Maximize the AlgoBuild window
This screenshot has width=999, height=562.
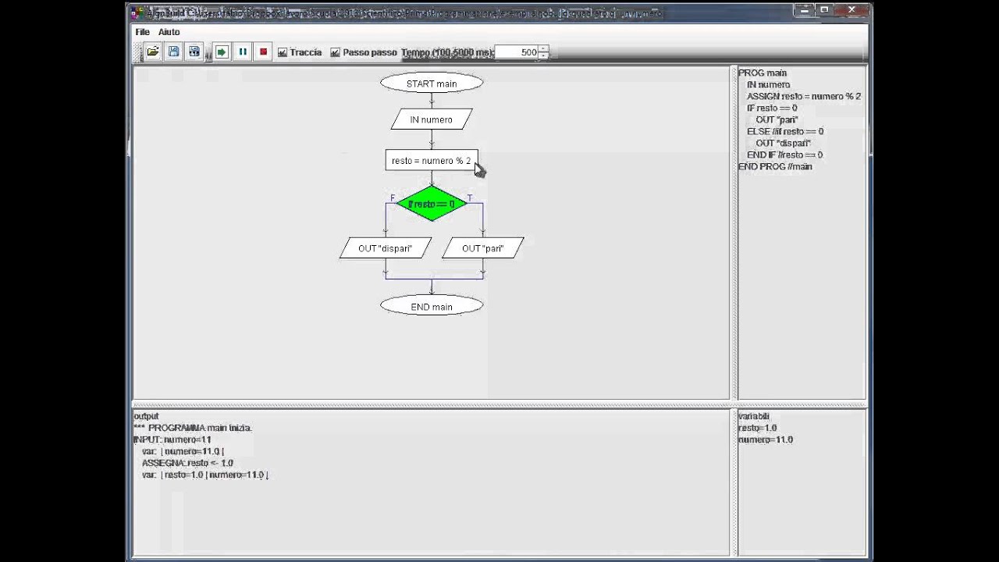[824, 10]
